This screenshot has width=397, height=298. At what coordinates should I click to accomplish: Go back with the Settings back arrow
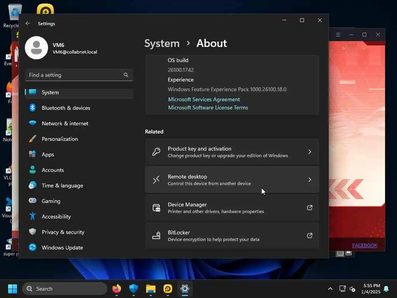click(x=28, y=23)
